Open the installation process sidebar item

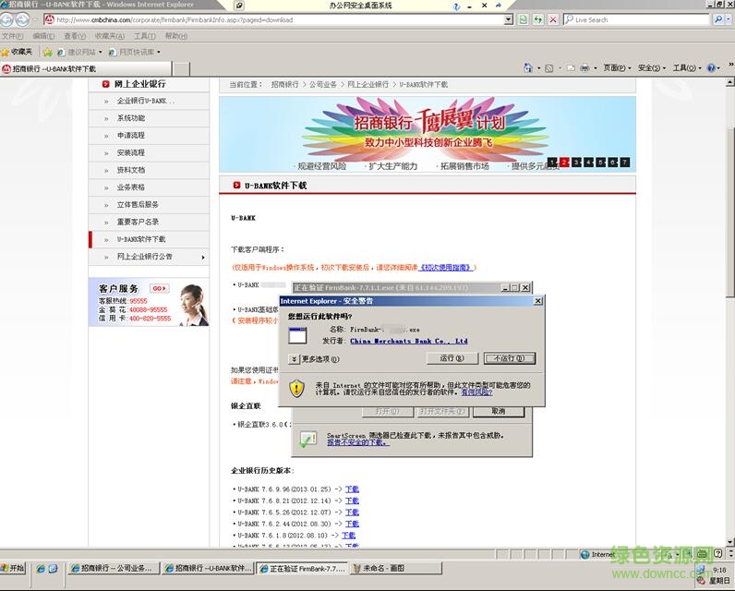149,152
